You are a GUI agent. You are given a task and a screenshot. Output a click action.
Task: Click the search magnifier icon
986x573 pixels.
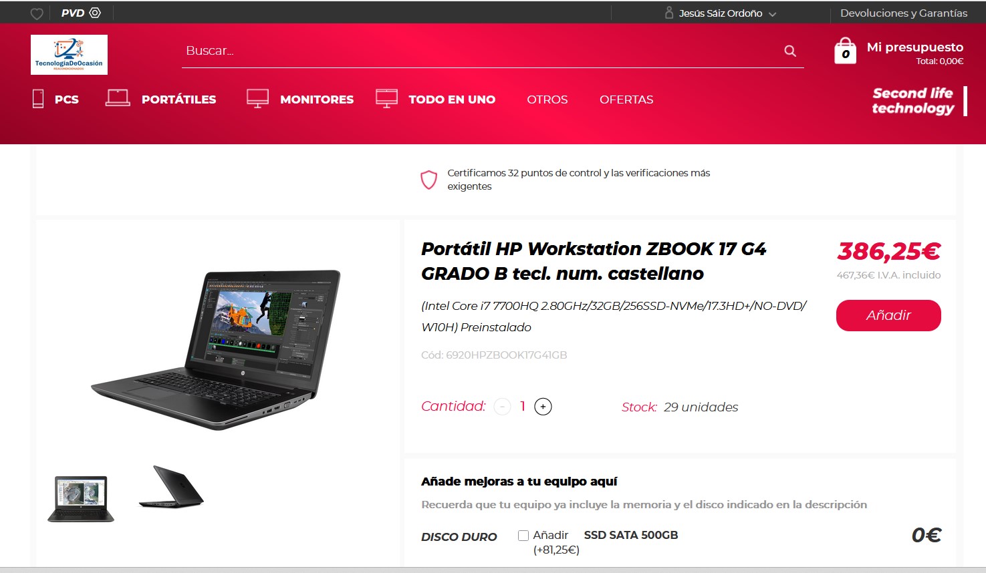point(790,51)
